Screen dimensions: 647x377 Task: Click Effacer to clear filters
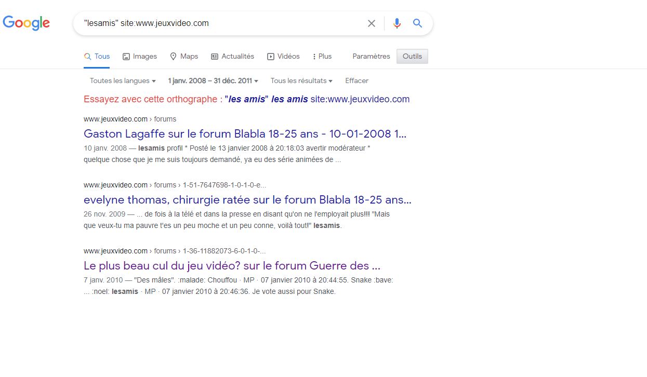click(x=357, y=80)
